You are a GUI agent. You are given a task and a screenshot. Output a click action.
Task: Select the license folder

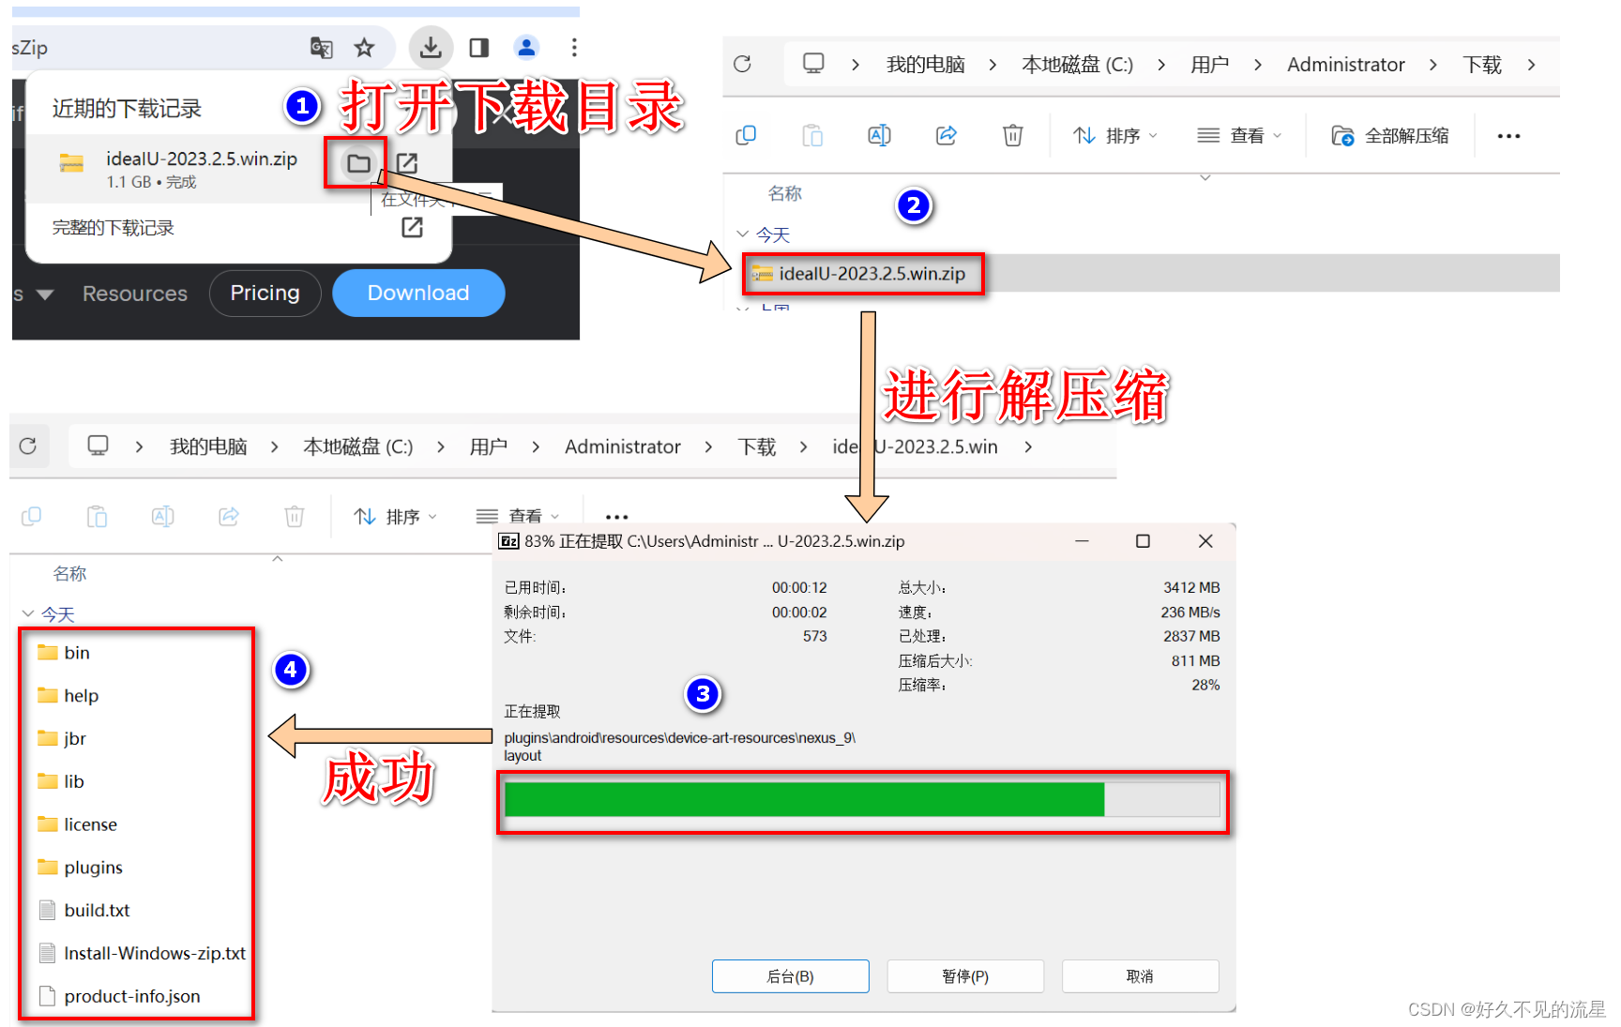click(x=77, y=824)
